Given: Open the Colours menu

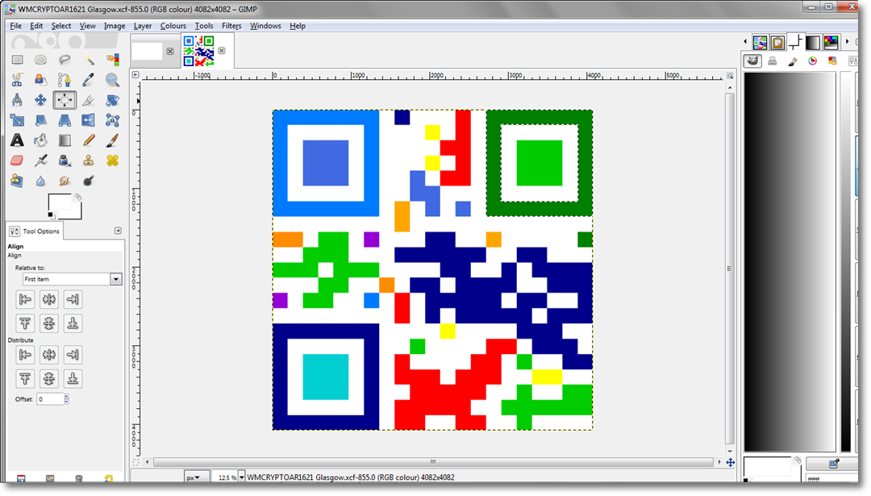Looking at the screenshot, I should point(173,26).
